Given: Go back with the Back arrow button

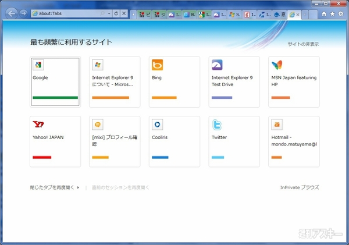Looking at the screenshot, I should point(12,13).
